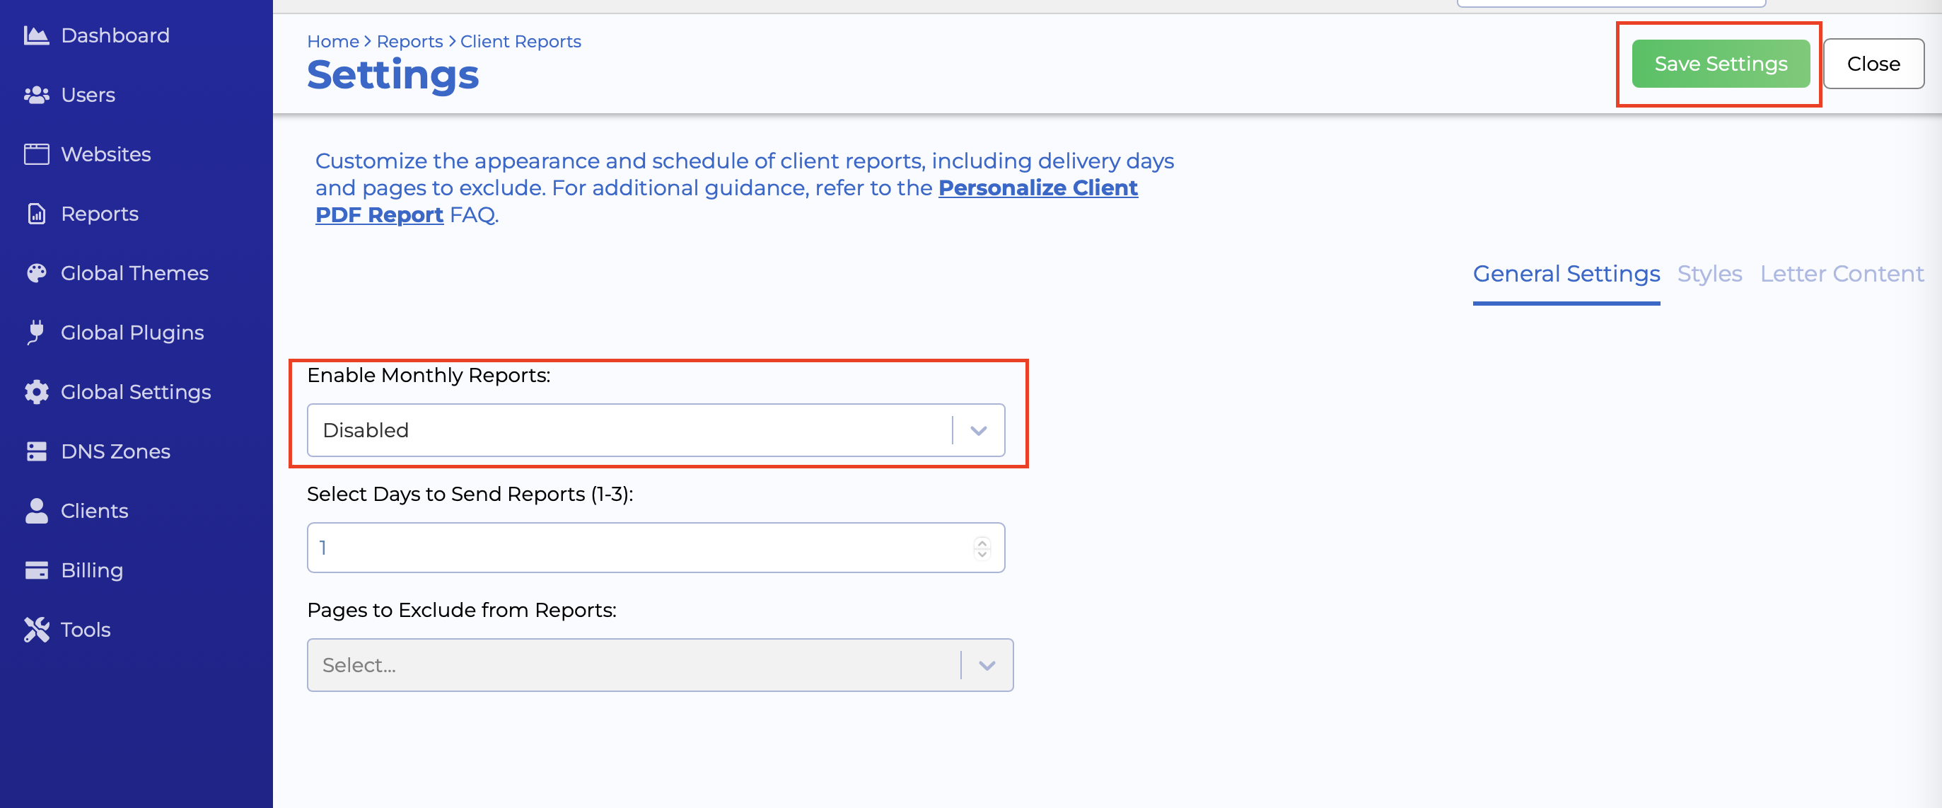Click the Save Settings button
The height and width of the screenshot is (808, 1942).
coord(1721,64)
